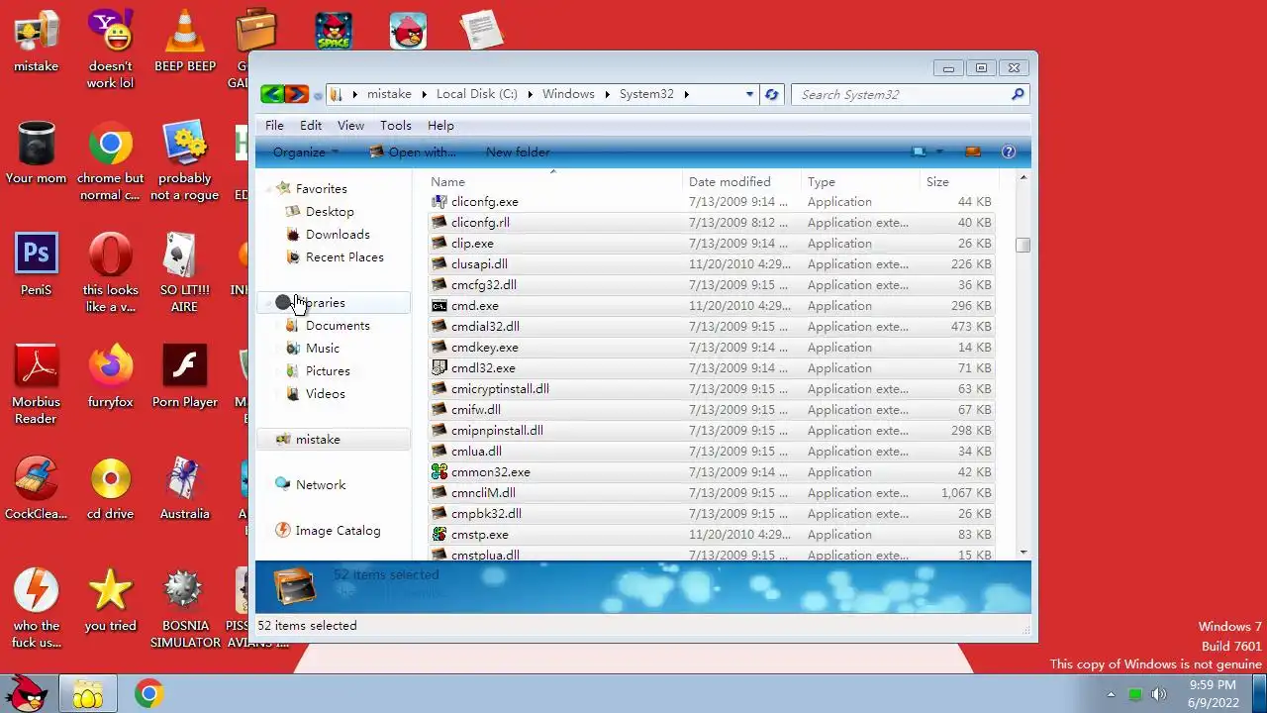Open Recent Places in navigation pane
The width and height of the screenshot is (1267, 713).
[344, 257]
